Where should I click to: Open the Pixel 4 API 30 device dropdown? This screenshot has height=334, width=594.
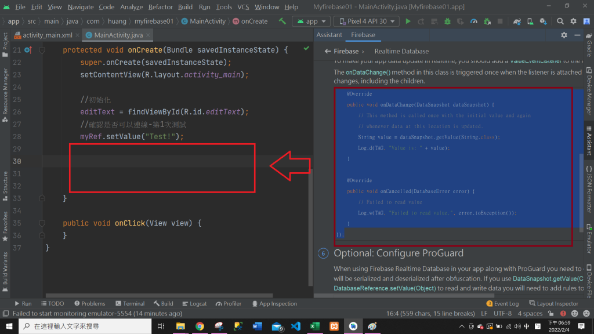tap(367, 21)
